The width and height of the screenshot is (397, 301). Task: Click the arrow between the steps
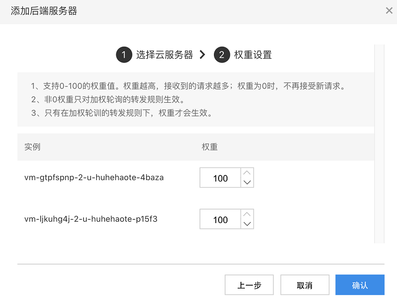(202, 55)
